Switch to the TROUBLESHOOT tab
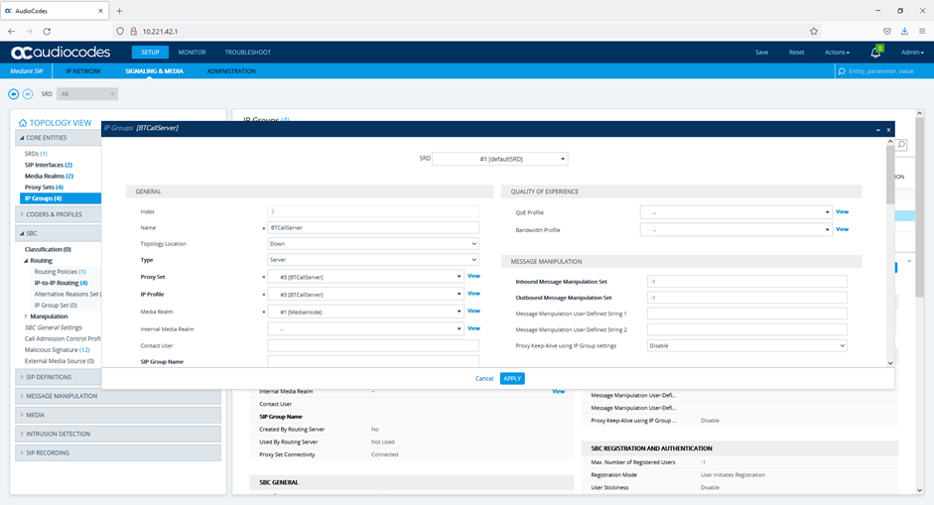 tap(248, 53)
